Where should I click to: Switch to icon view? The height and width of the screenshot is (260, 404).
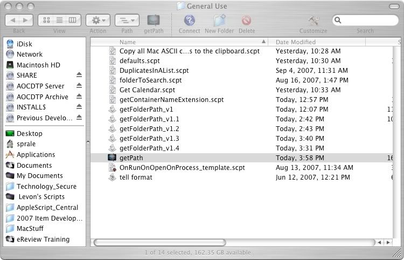click(x=46, y=20)
